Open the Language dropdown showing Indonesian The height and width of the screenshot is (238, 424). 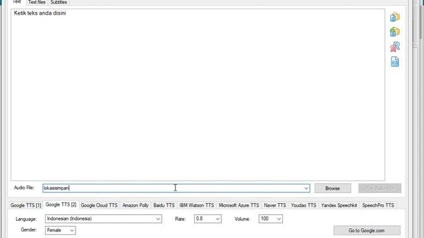pos(103,219)
